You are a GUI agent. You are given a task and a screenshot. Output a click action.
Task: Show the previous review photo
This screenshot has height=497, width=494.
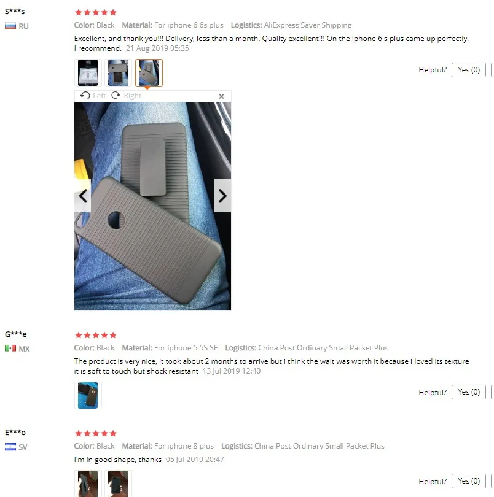click(x=82, y=196)
